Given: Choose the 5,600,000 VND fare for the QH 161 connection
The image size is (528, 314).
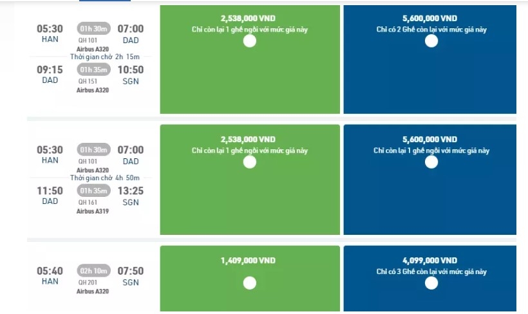Looking at the screenshot, I should tap(431, 162).
